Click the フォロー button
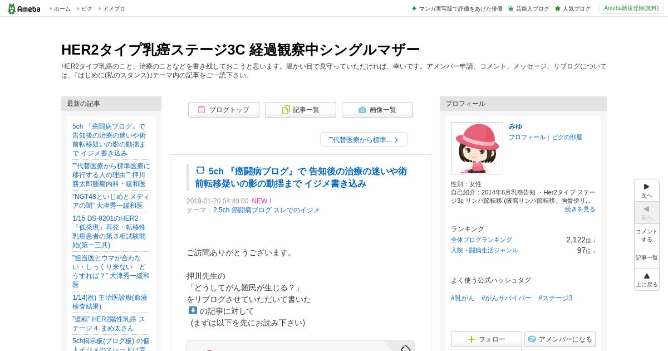 click(x=487, y=339)
